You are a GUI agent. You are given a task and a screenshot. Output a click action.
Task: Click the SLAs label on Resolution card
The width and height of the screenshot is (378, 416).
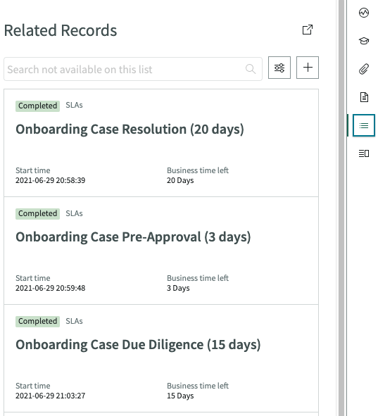(75, 106)
